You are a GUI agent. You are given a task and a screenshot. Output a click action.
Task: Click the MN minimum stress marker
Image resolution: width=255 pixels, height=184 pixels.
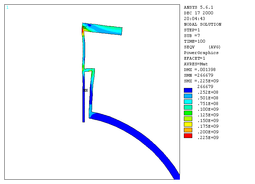[85, 90]
